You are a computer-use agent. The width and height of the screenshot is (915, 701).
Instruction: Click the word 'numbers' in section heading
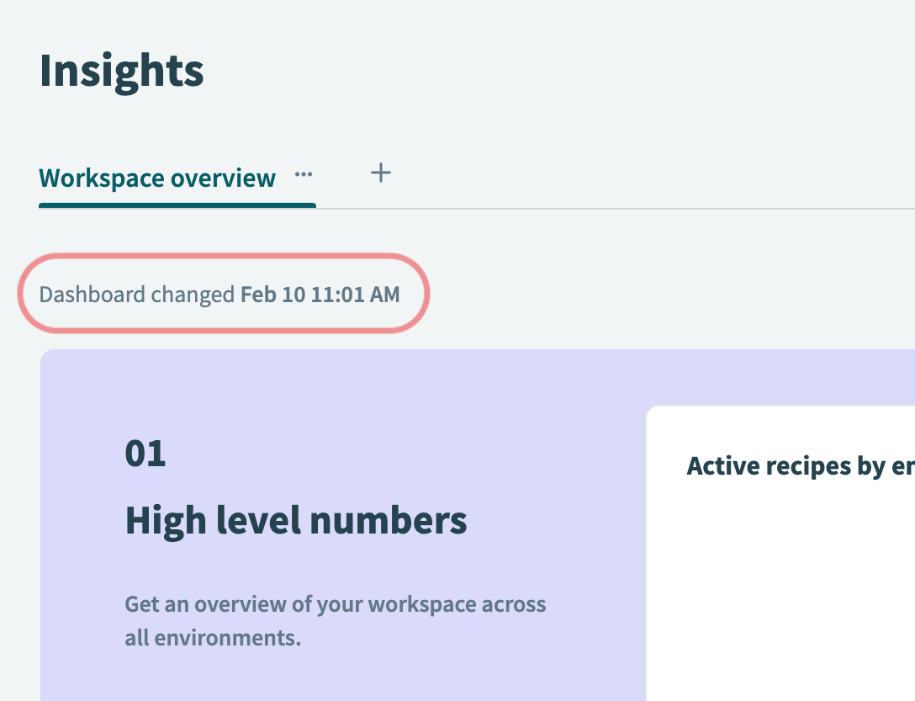point(400,521)
